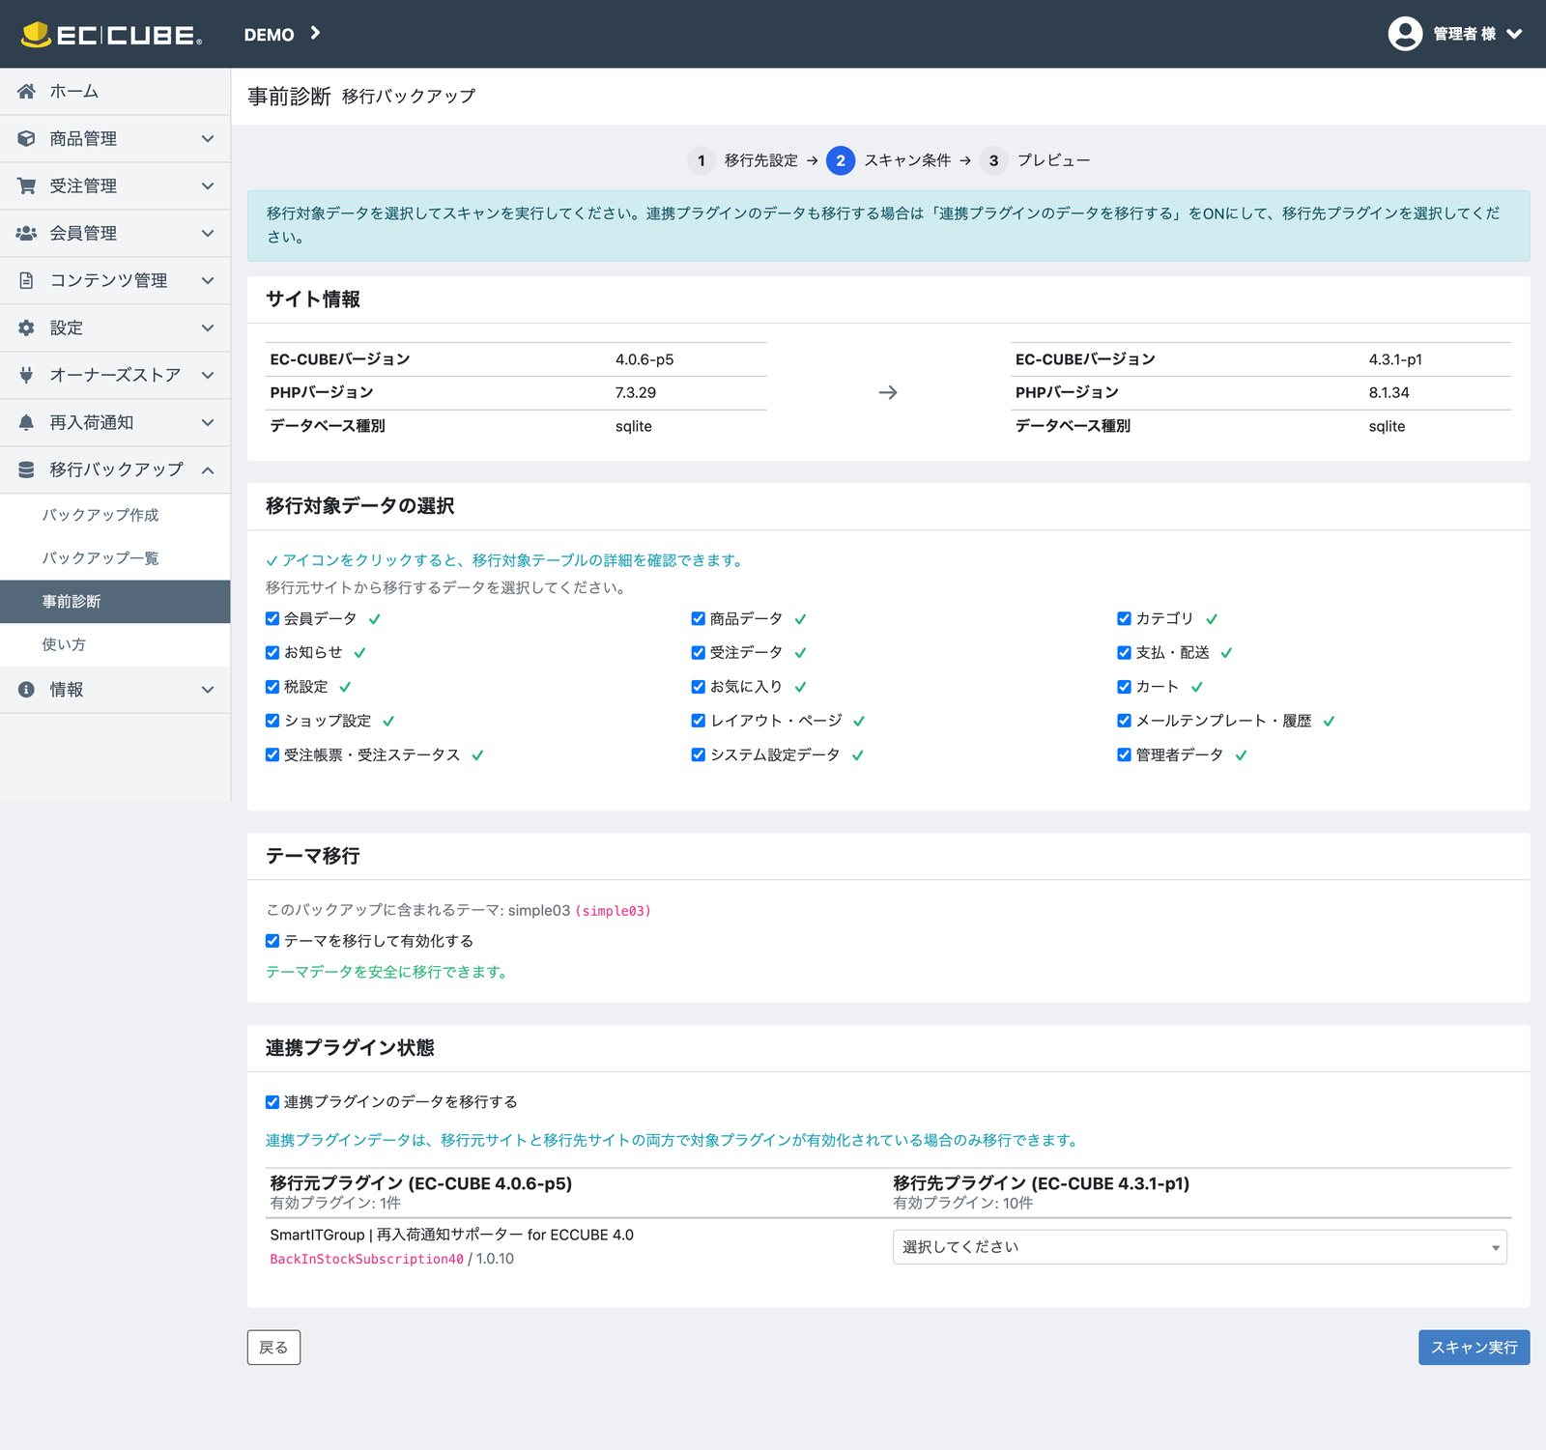Click step 1 移行先設定 in wizard
Screen dimensions: 1546x1450
tap(742, 160)
